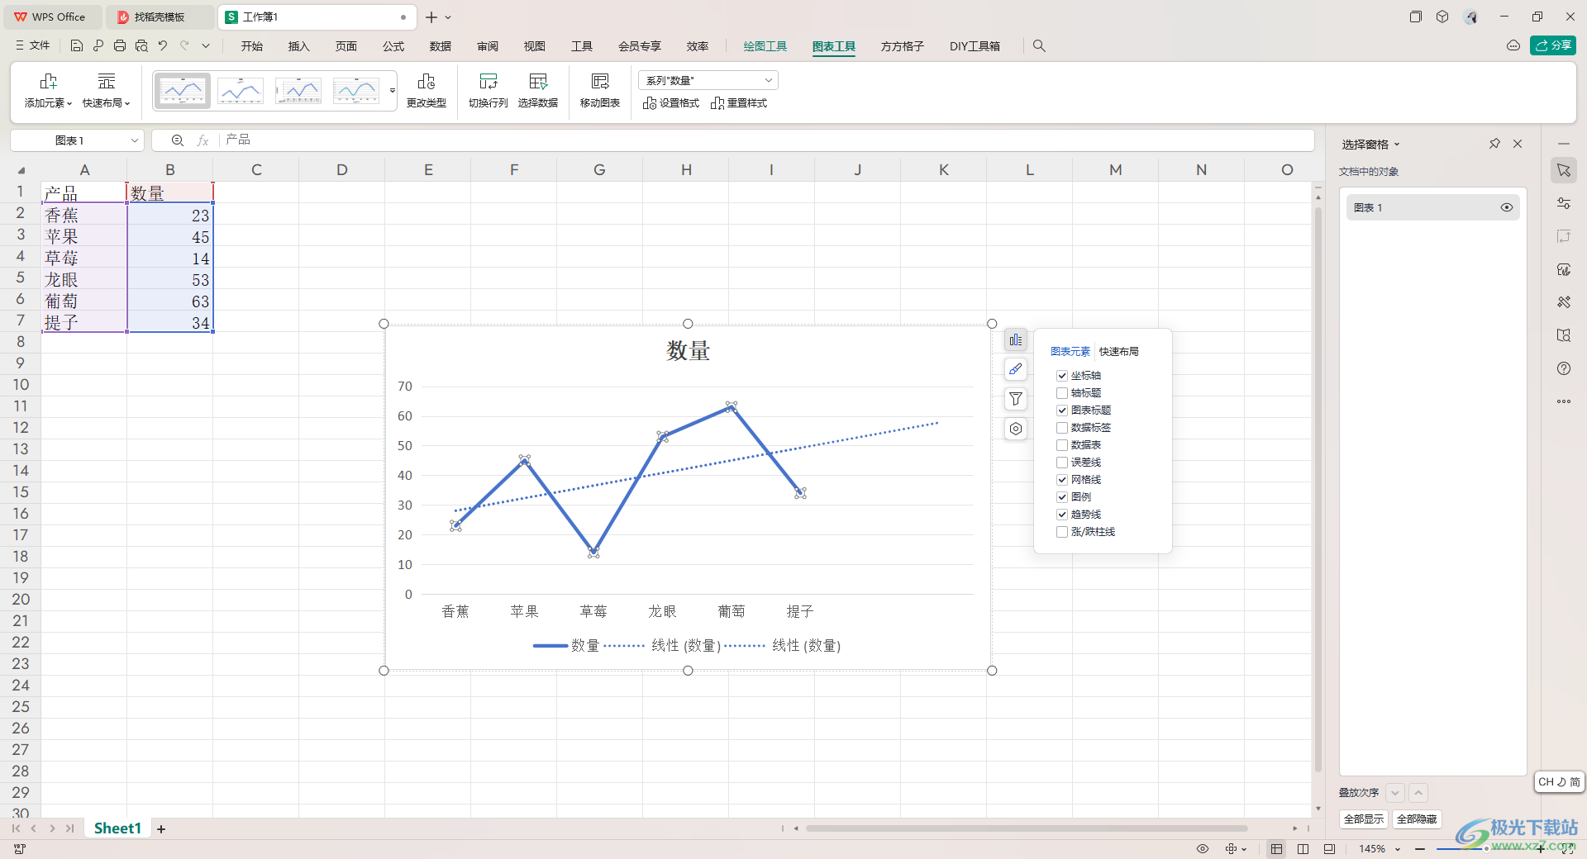Toggle the 图例 legend checkbox

coord(1062,497)
